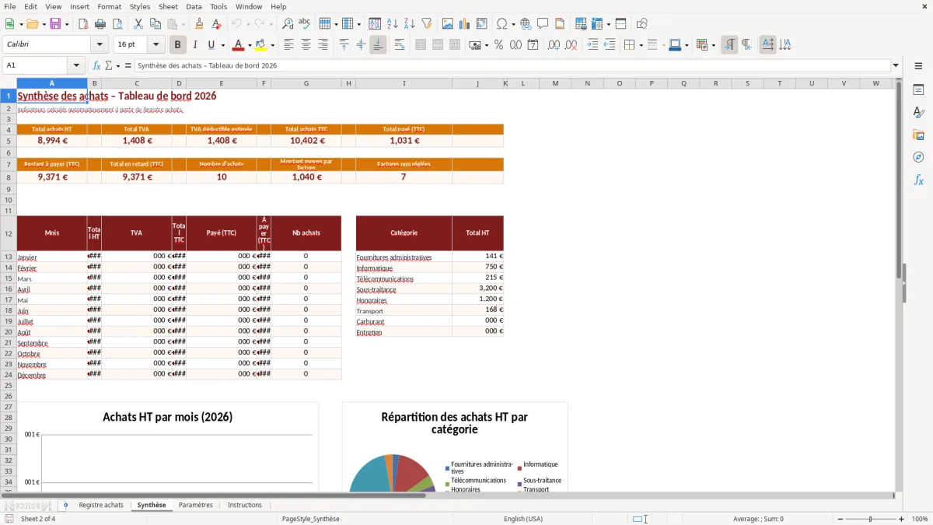Open sidebar Styles panel icon

coord(918,112)
